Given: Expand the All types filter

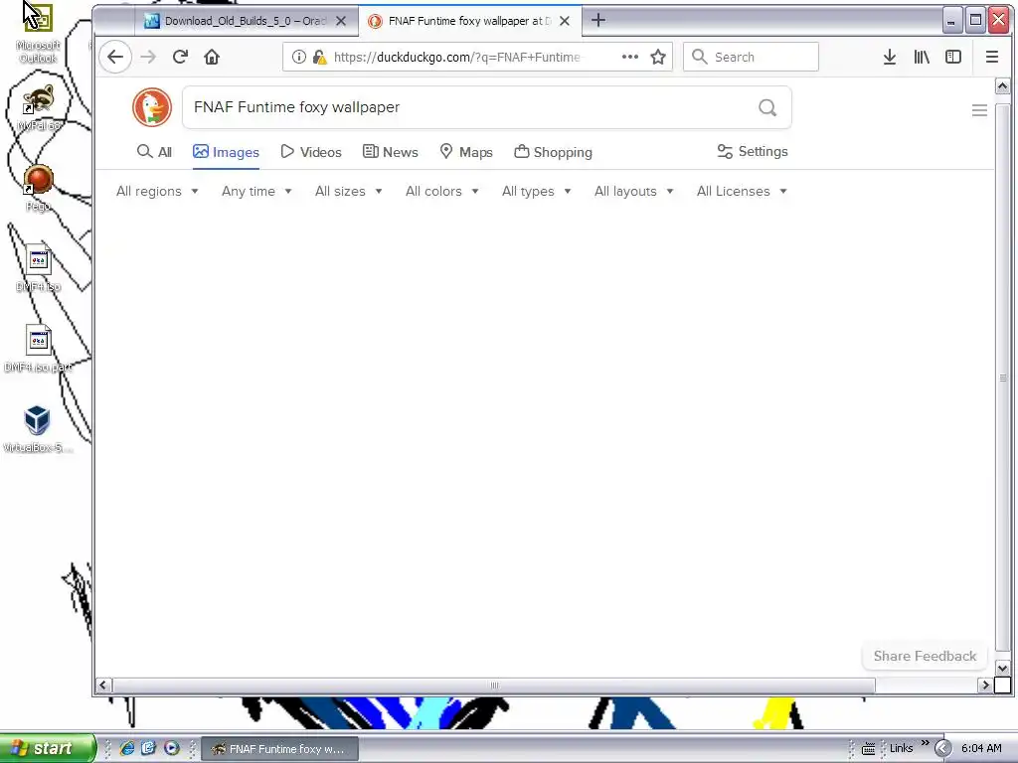Looking at the screenshot, I should (536, 192).
